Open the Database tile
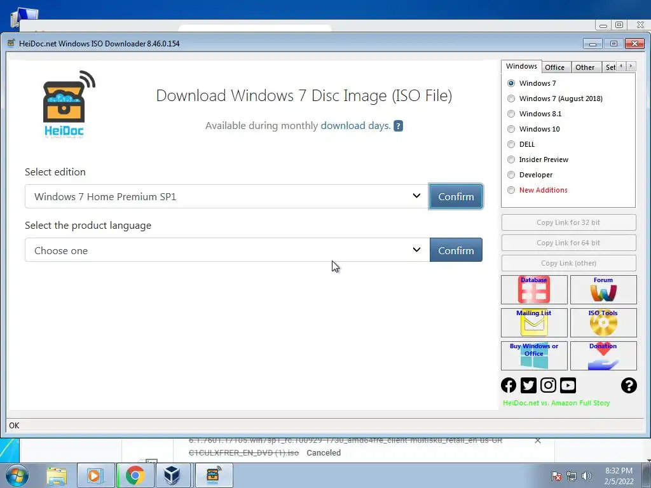 [x=534, y=290]
